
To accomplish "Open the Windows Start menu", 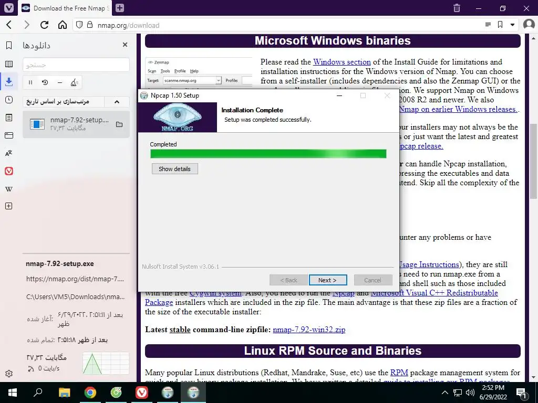I will [x=12, y=393].
